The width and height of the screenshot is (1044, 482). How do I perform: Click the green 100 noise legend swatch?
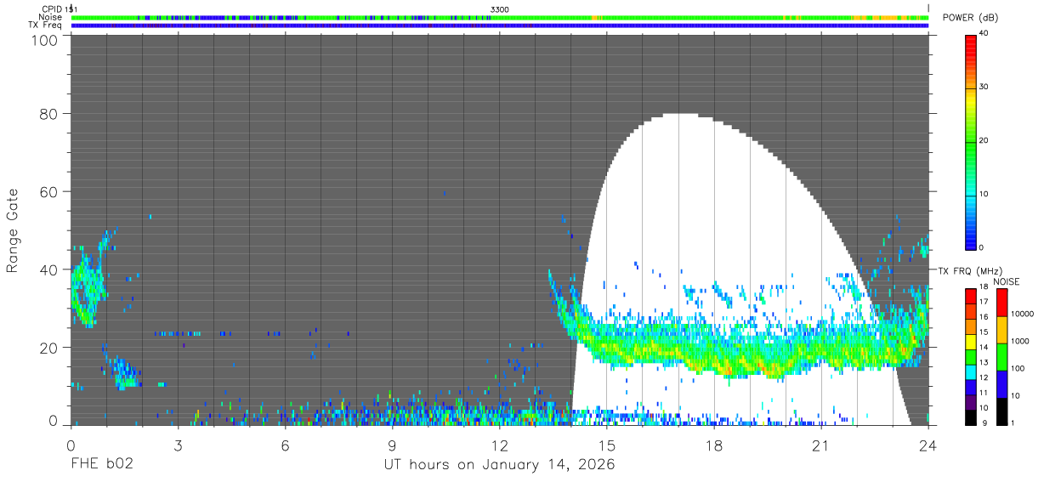click(x=1001, y=356)
